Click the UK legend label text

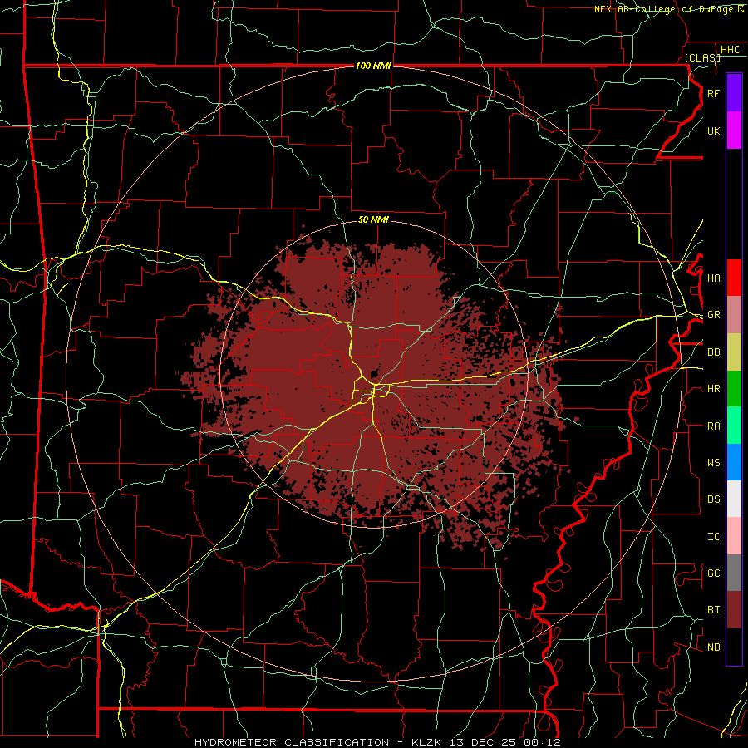tap(713, 130)
